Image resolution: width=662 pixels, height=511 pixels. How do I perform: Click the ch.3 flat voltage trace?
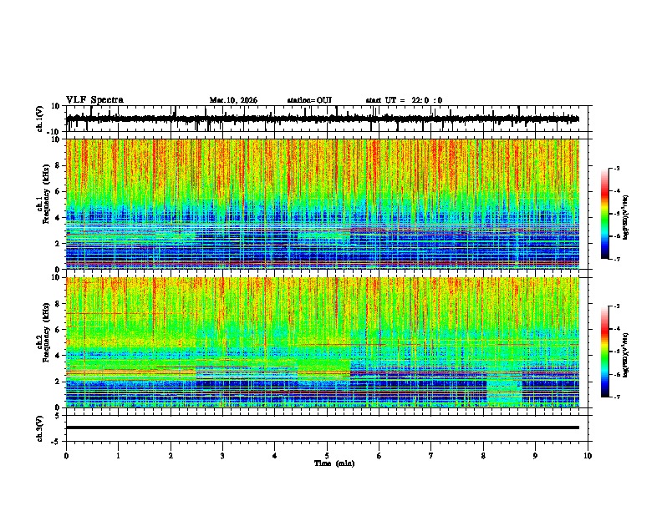[x=323, y=428]
